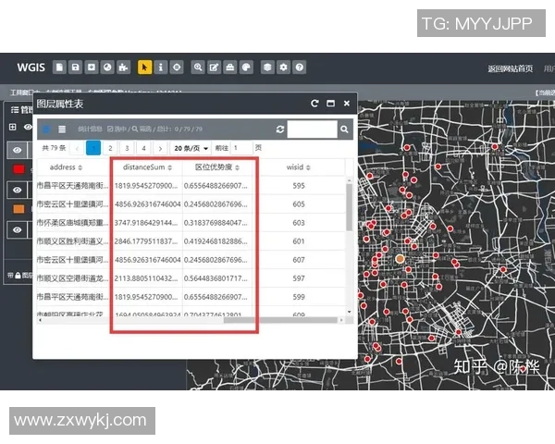
Task: Click the orange marker on the map
Action: (x=400, y=259)
